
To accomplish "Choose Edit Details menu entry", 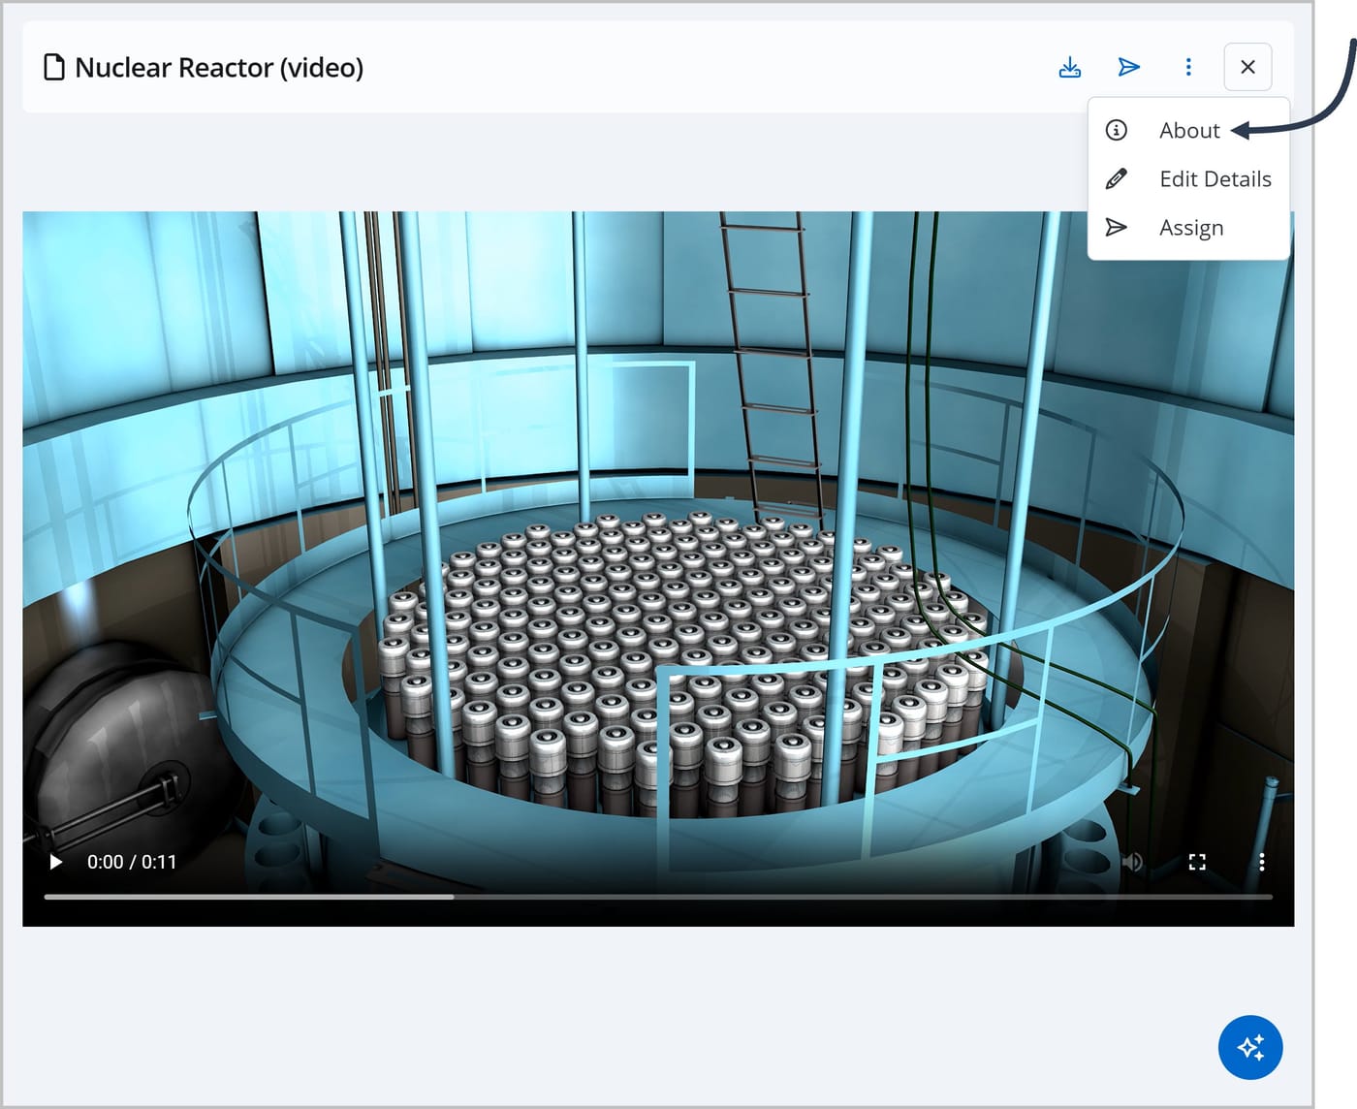I will tap(1189, 178).
